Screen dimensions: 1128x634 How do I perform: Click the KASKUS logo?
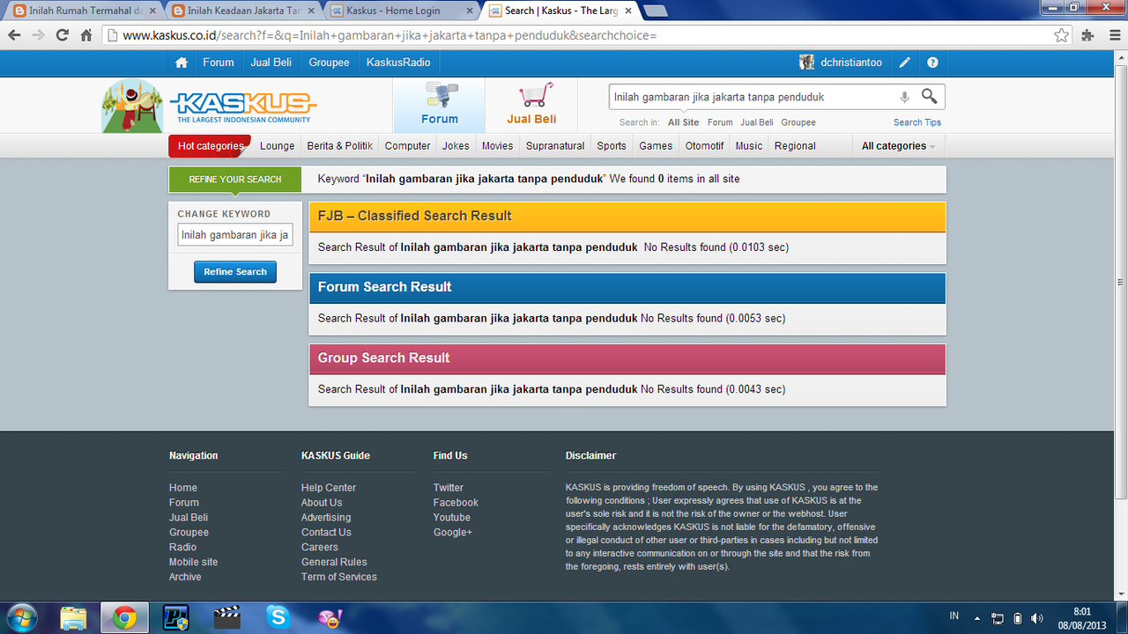243,107
